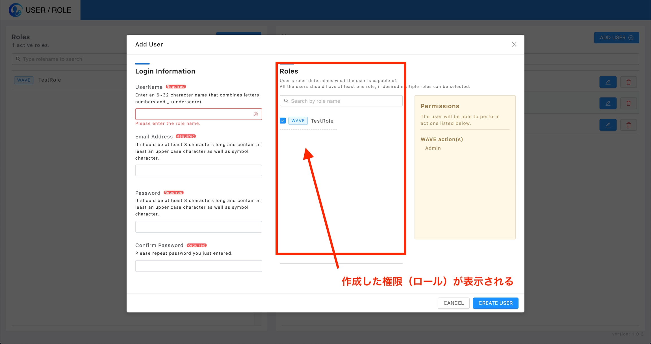Click the third row trash delete icon

(628, 125)
